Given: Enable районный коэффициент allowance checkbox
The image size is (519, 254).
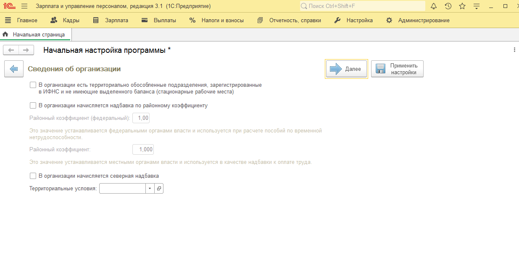Looking at the screenshot, I should [33, 106].
